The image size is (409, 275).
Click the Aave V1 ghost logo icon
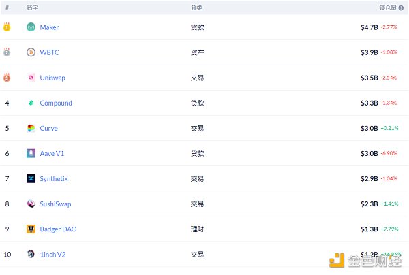pos(31,153)
